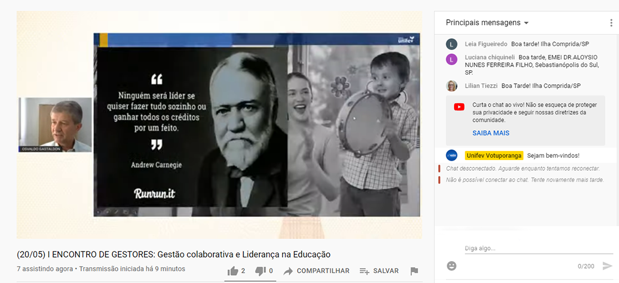This screenshot has height=283, width=619.
Task: Click 'Chat desconectado' status message
Action: [x=523, y=168]
